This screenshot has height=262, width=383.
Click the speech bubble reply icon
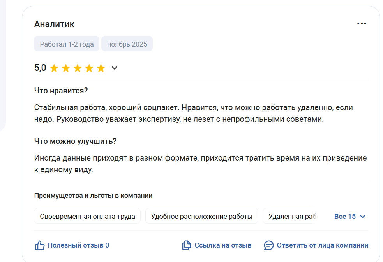[x=268, y=245]
